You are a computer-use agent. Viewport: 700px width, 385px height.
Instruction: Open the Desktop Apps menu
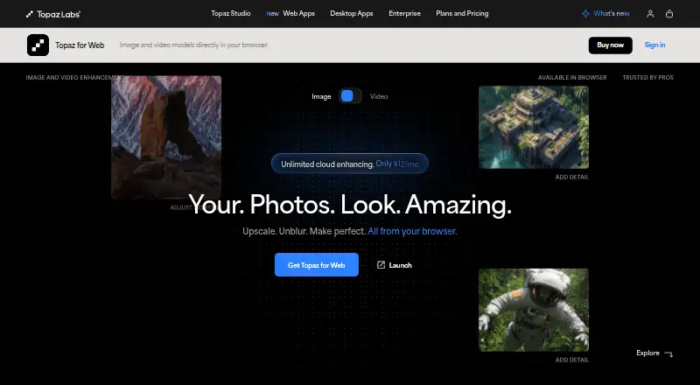(x=352, y=13)
